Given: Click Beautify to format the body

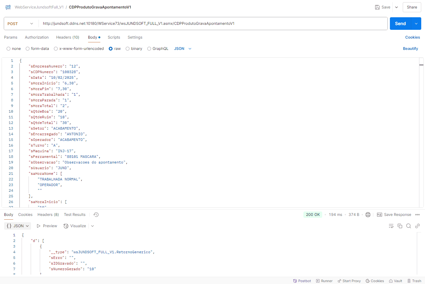Looking at the screenshot, I should click(x=410, y=49).
